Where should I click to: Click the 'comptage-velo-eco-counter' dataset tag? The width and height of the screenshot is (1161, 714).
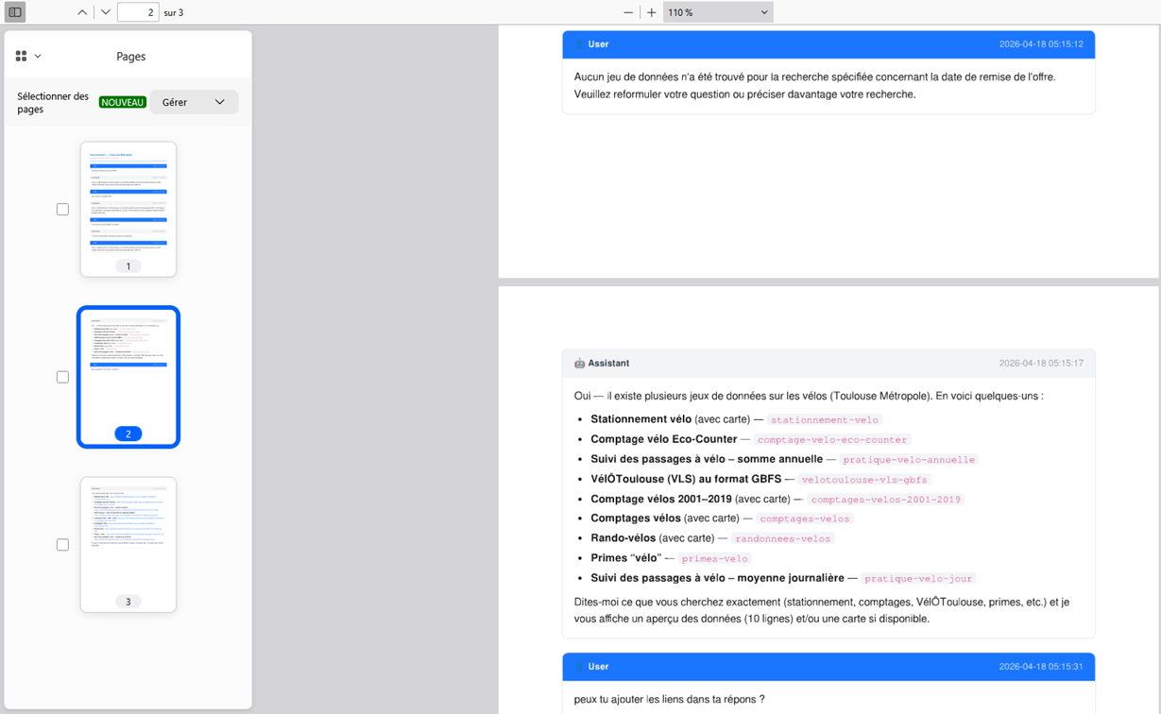pos(832,440)
